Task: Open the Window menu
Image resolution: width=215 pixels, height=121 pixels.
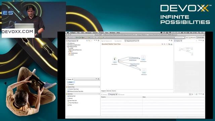Action: [112, 33]
